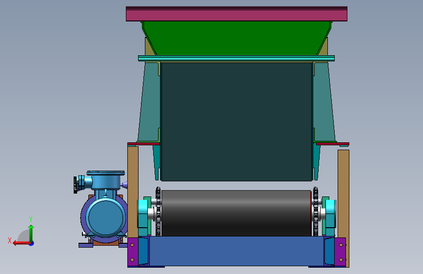
Task: Select the dark central chute panel
Action: coord(237,121)
